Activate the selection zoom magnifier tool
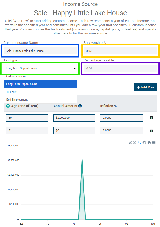Viewport: 160px width, 227px height. coord(139,142)
